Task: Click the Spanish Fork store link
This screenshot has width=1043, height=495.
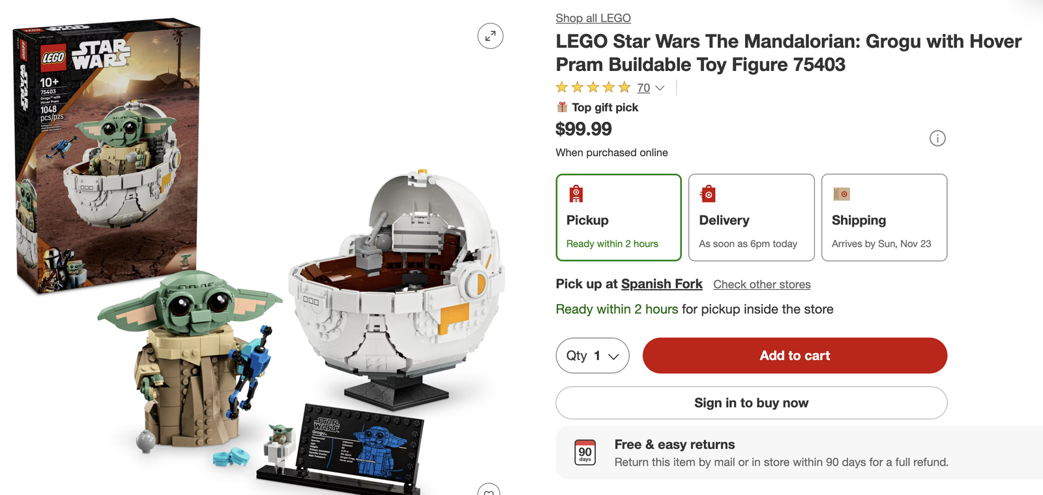Action: [x=662, y=284]
